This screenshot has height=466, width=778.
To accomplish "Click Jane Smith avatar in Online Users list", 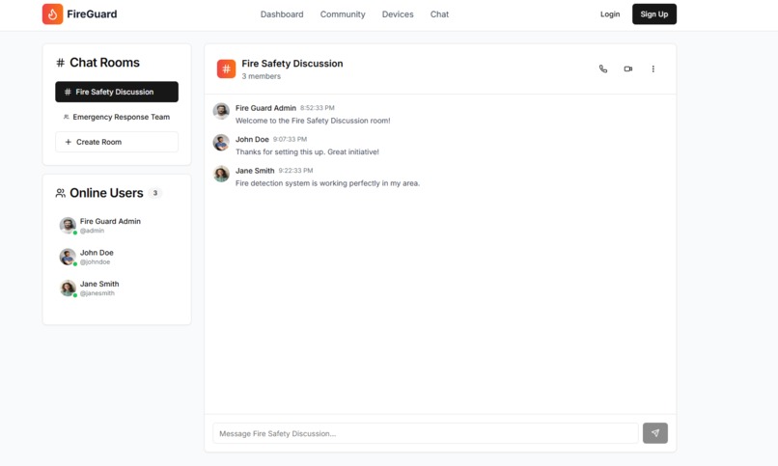I will click(68, 288).
